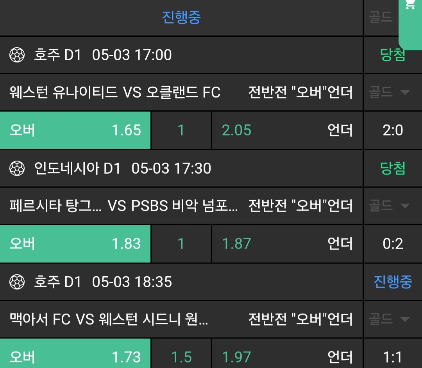Image resolution: width=422 pixels, height=368 pixels.
Task: Open the shopping cart icon
Action: point(410,5)
